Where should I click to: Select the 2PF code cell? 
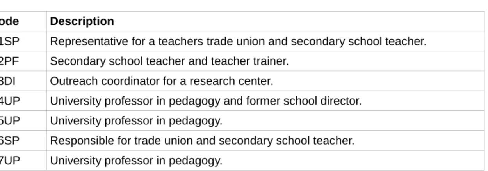pyautogui.click(x=23, y=61)
